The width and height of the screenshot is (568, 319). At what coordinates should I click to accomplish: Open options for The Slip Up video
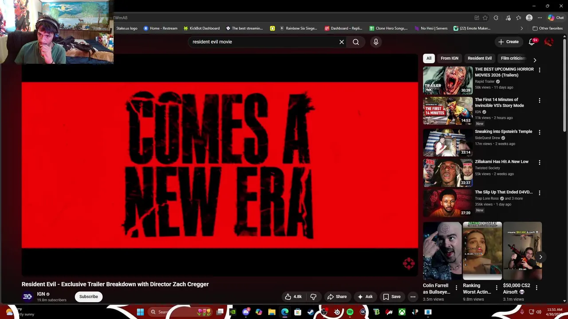point(540,193)
